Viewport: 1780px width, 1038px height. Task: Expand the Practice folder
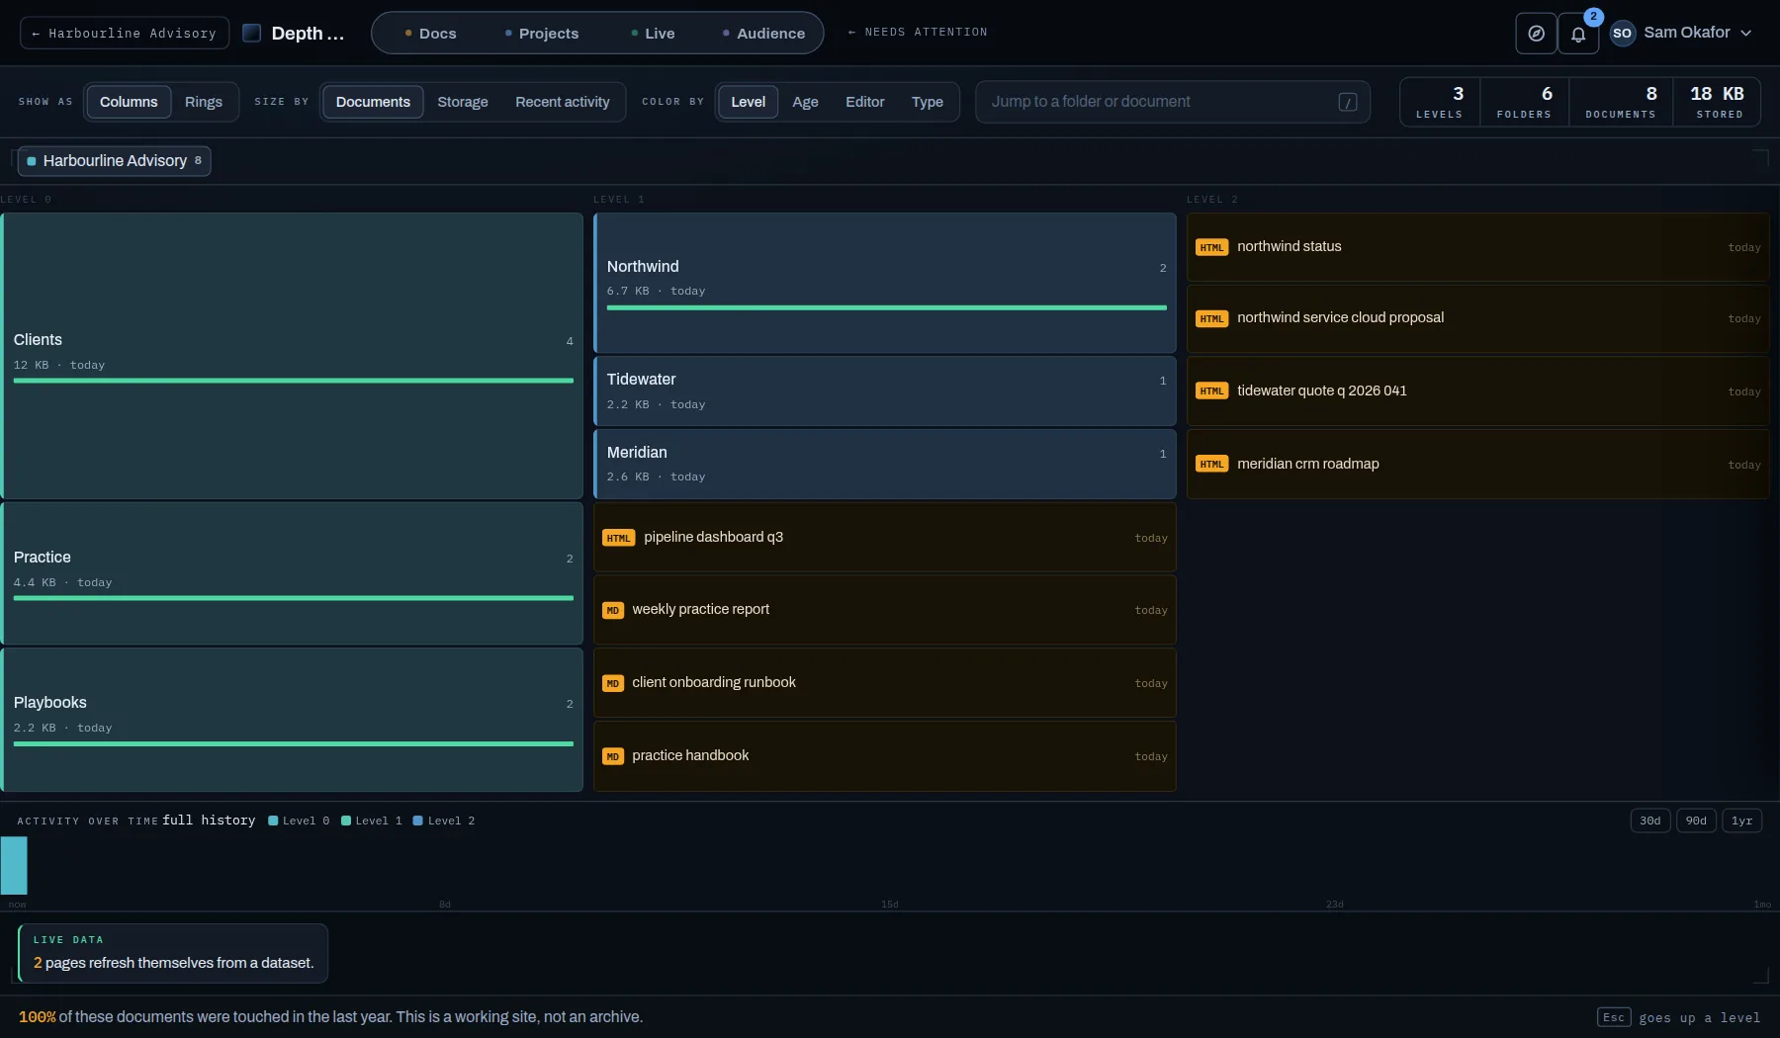click(x=293, y=573)
